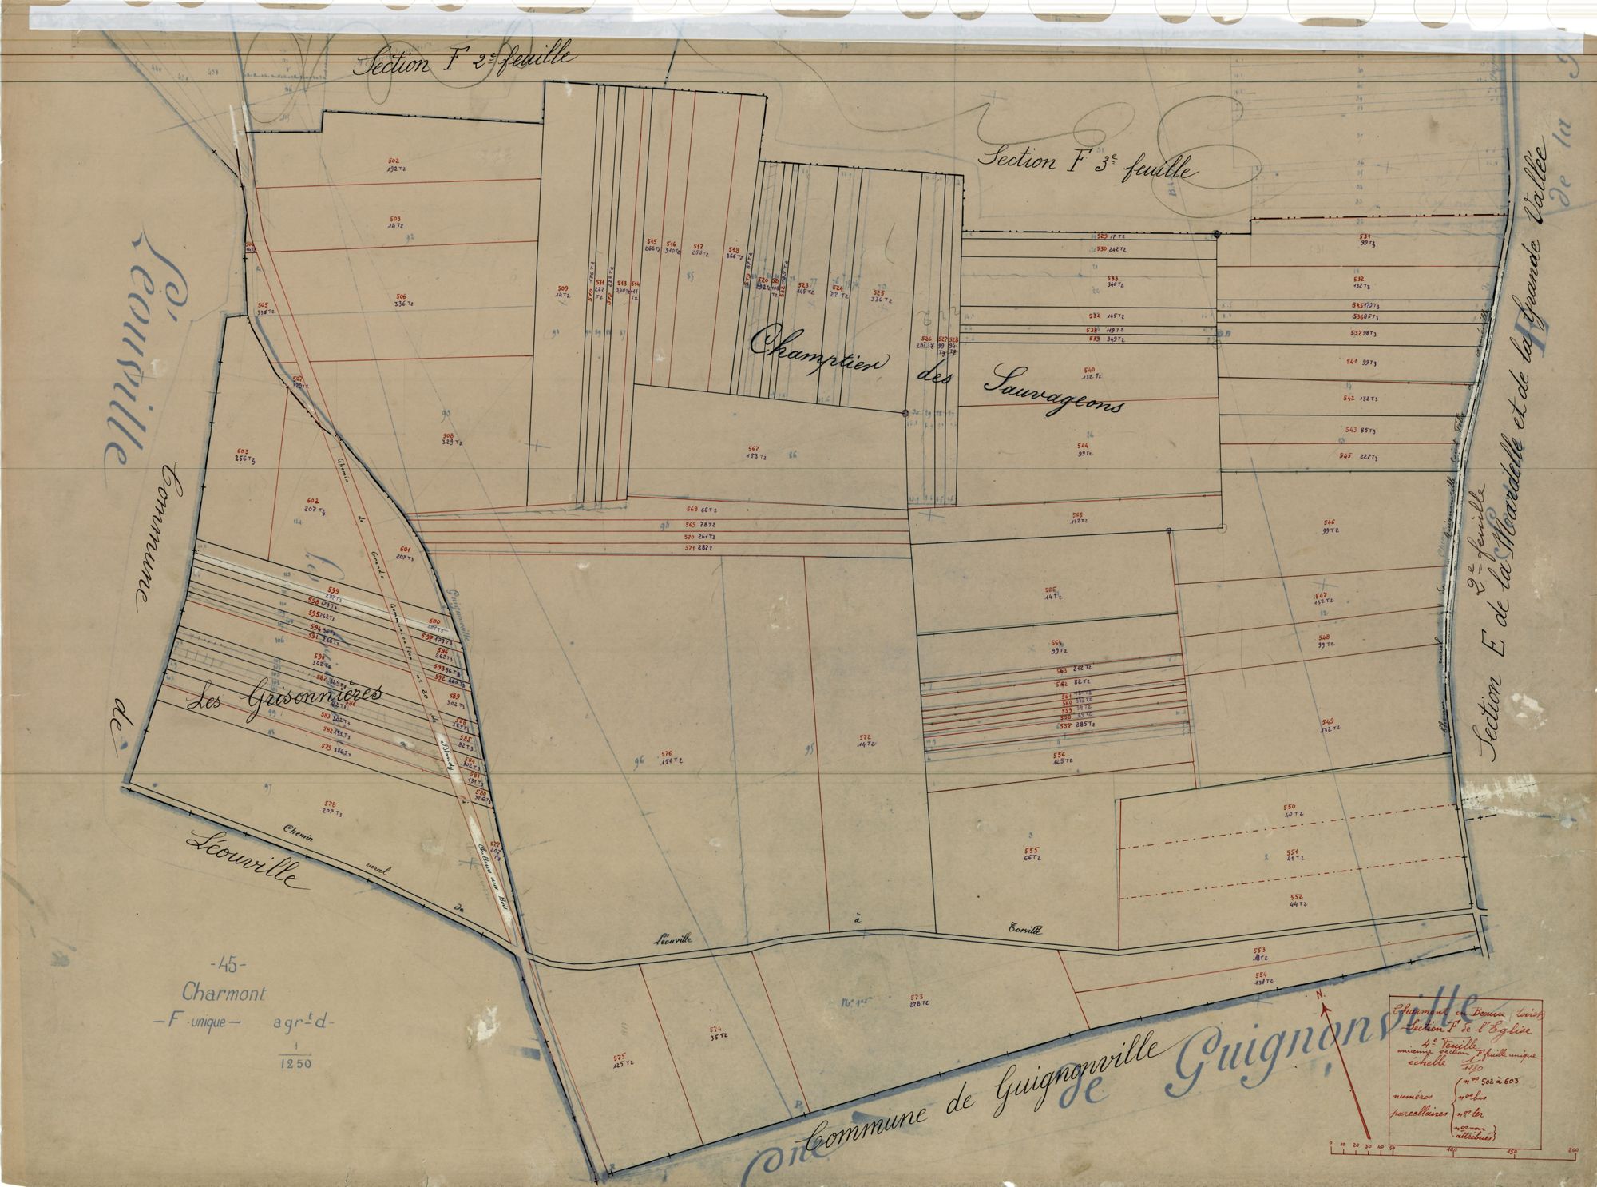Click parcel number 602

[x=312, y=502]
